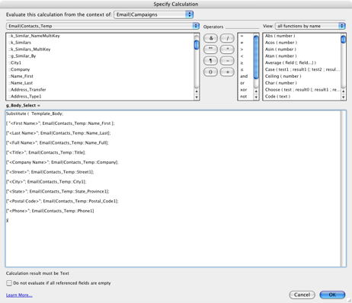Viewport: 352px width, 303px height.
Task: Choose the not-equal comparison operator
Action: (245, 43)
